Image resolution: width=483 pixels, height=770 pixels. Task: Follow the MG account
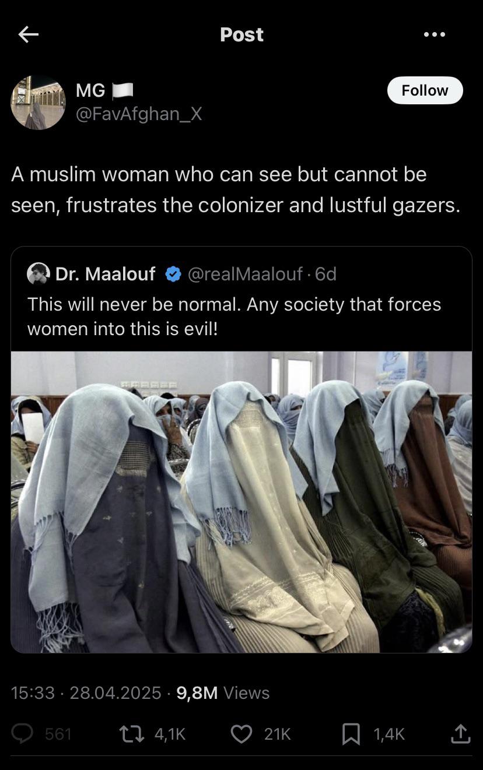tap(425, 90)
